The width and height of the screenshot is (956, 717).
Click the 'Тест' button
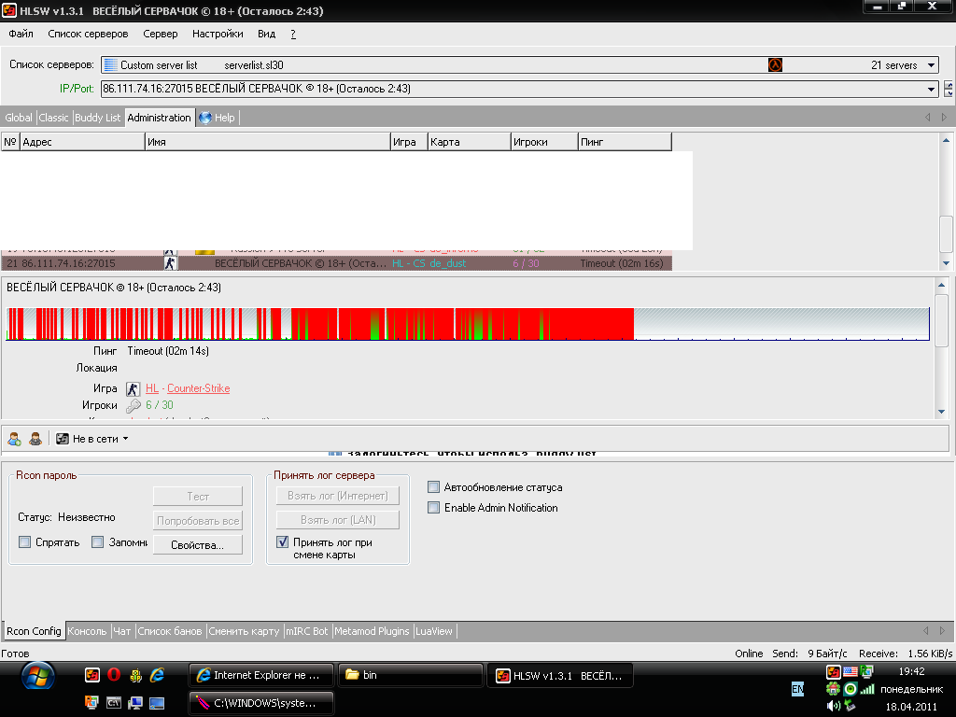[x=198, y=496]
